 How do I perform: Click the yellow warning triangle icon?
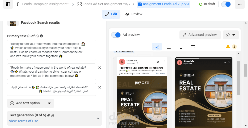(x=228, y=46)
